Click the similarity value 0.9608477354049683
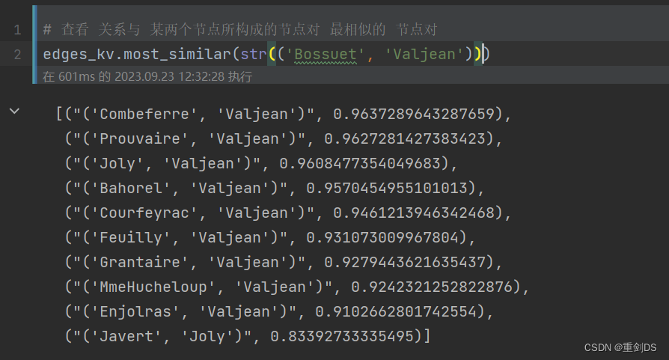 point(360,164)
